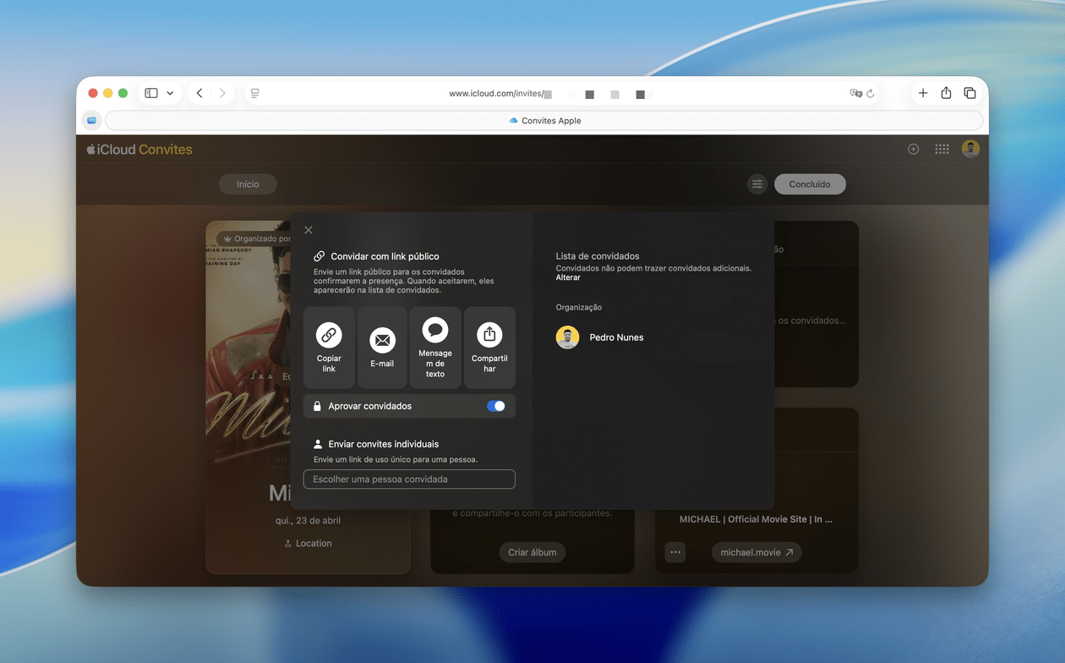
Task: Click the Criar álbum button
Action: click(532, 552)
